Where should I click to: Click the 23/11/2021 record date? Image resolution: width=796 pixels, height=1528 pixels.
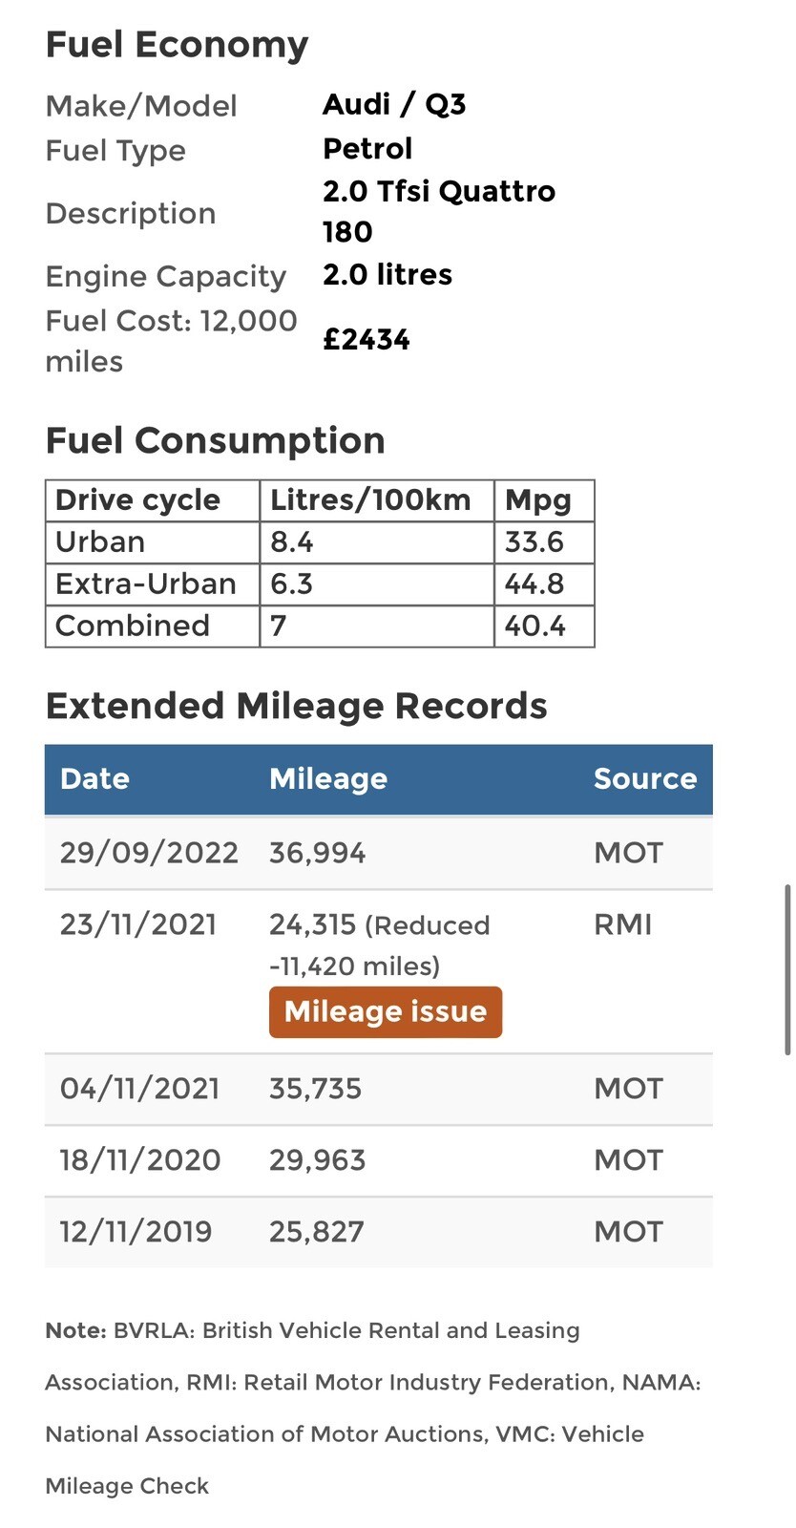pyautogui.click(x=138, y=924)
